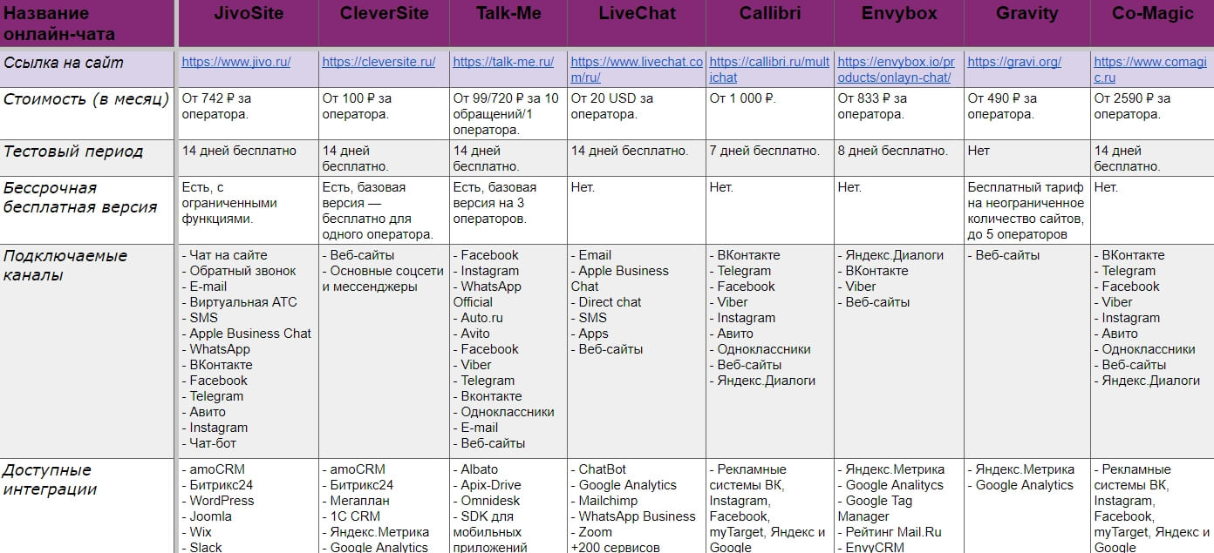
Task: Select the LiveChat header cell
Action: (636, 24)
